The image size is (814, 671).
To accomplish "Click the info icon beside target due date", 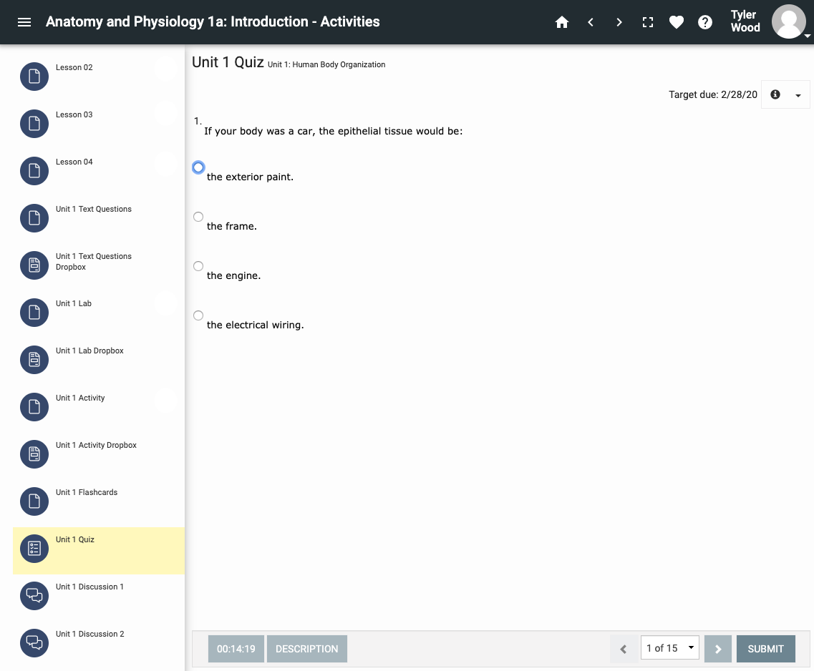I will point(775,94).
